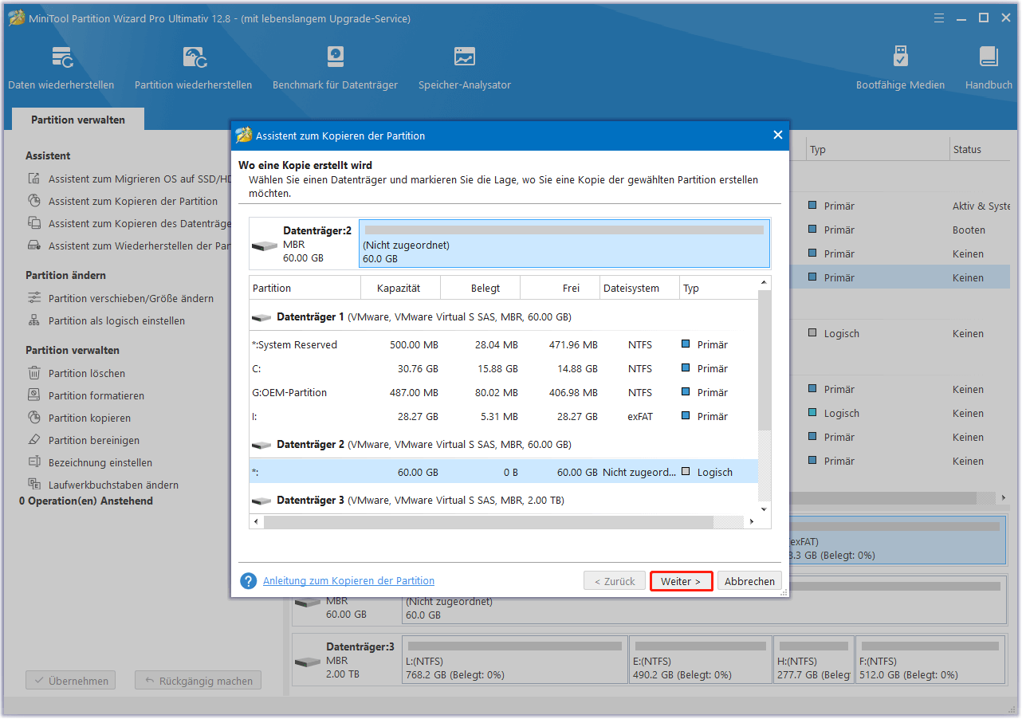Select the Nicht zugeordnet 60.0 GB block

[564, 244]
